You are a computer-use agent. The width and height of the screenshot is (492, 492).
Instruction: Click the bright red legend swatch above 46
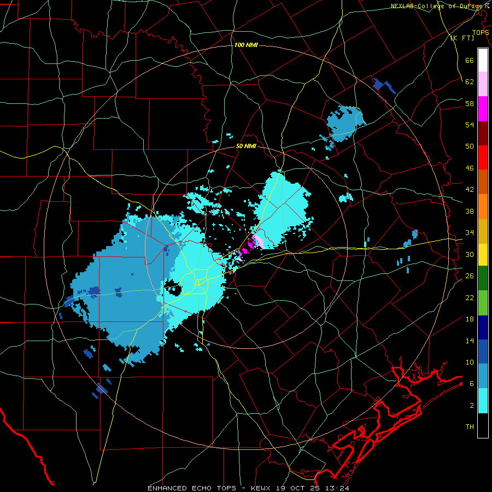[x=483, y=157]
